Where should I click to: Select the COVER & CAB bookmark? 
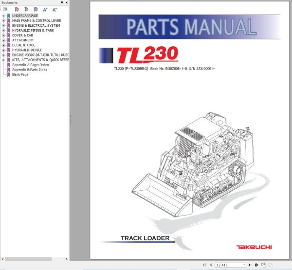pyautogui.click(x=22, y=36)
